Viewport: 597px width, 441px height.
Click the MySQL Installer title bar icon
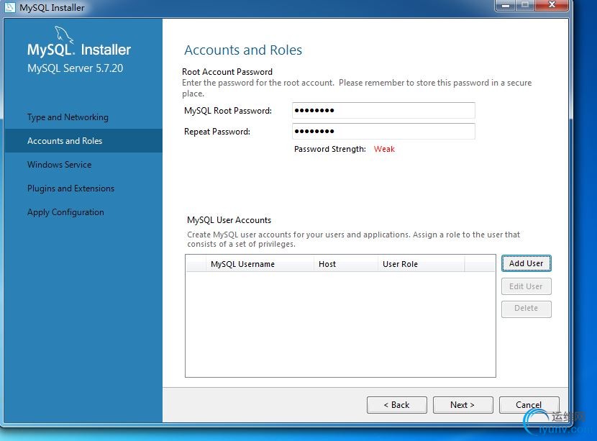9,7
